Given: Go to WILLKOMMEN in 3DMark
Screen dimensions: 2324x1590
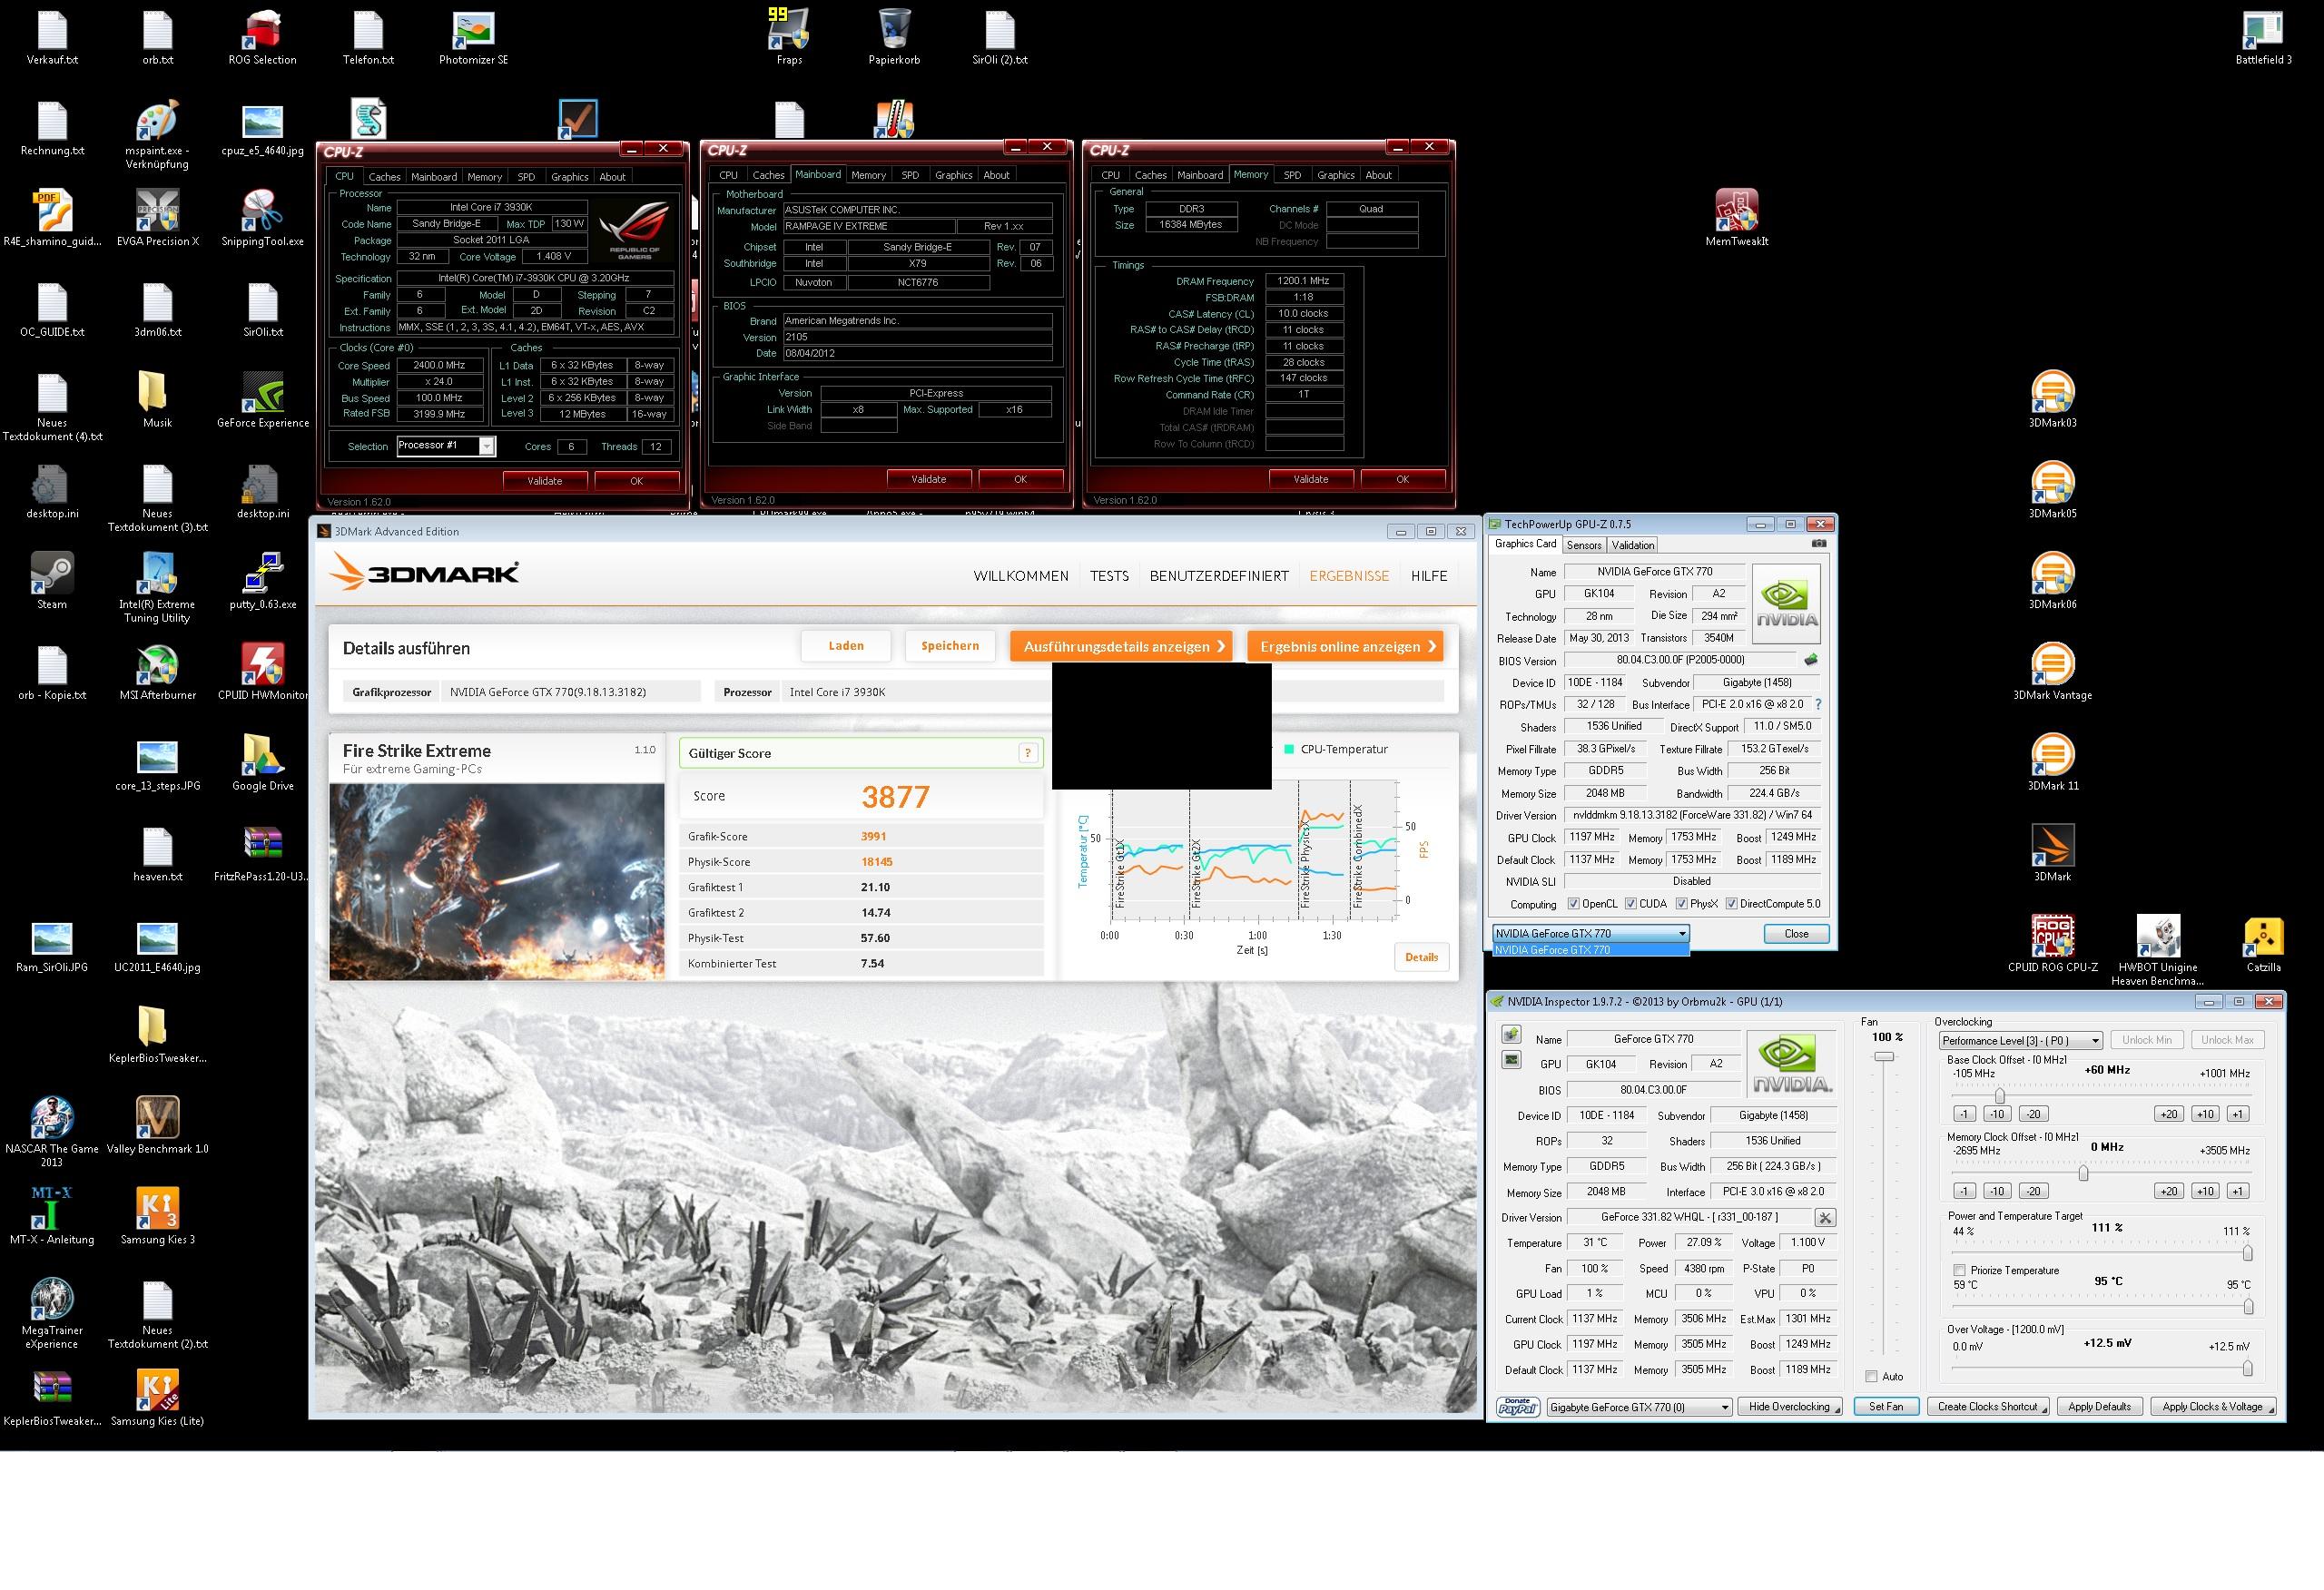Looking at the screenshot, I should [x=1021, y=576].
